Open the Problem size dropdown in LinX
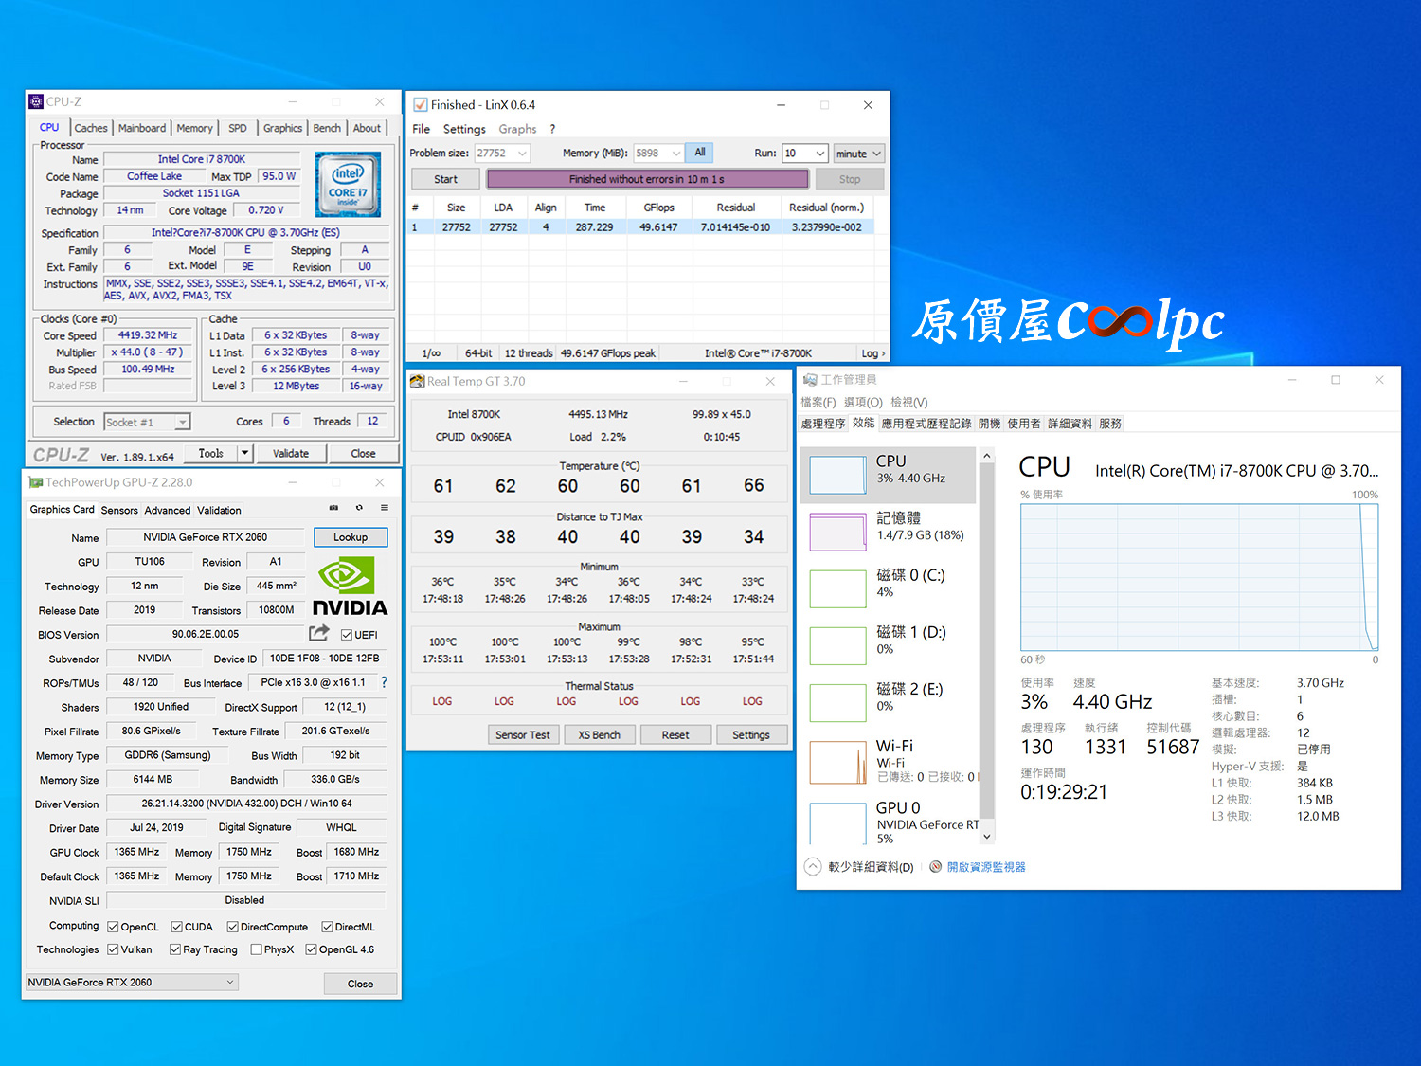 (502, 153)
